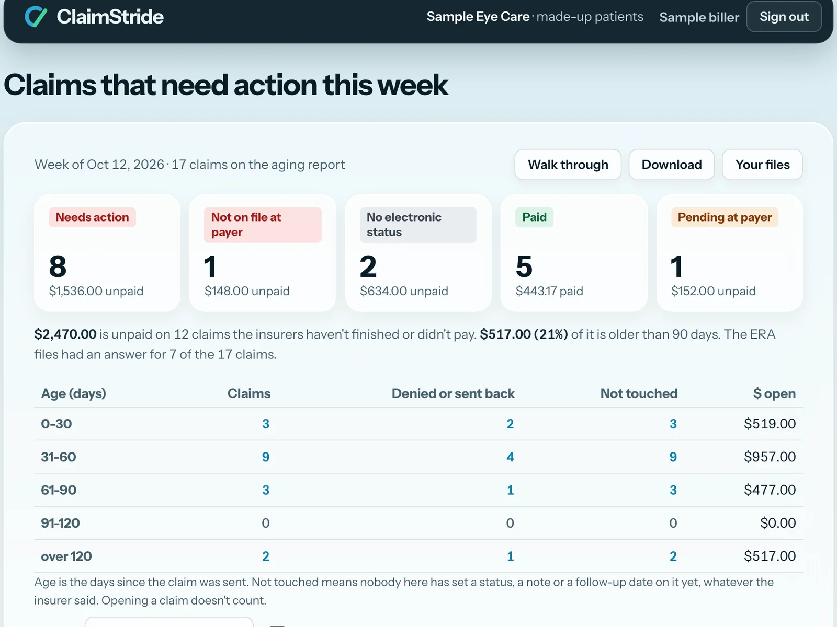This screenshot has height=627, width=837.
Task: View 4 denied claims in 31-60 row
Action: [510, 457]
